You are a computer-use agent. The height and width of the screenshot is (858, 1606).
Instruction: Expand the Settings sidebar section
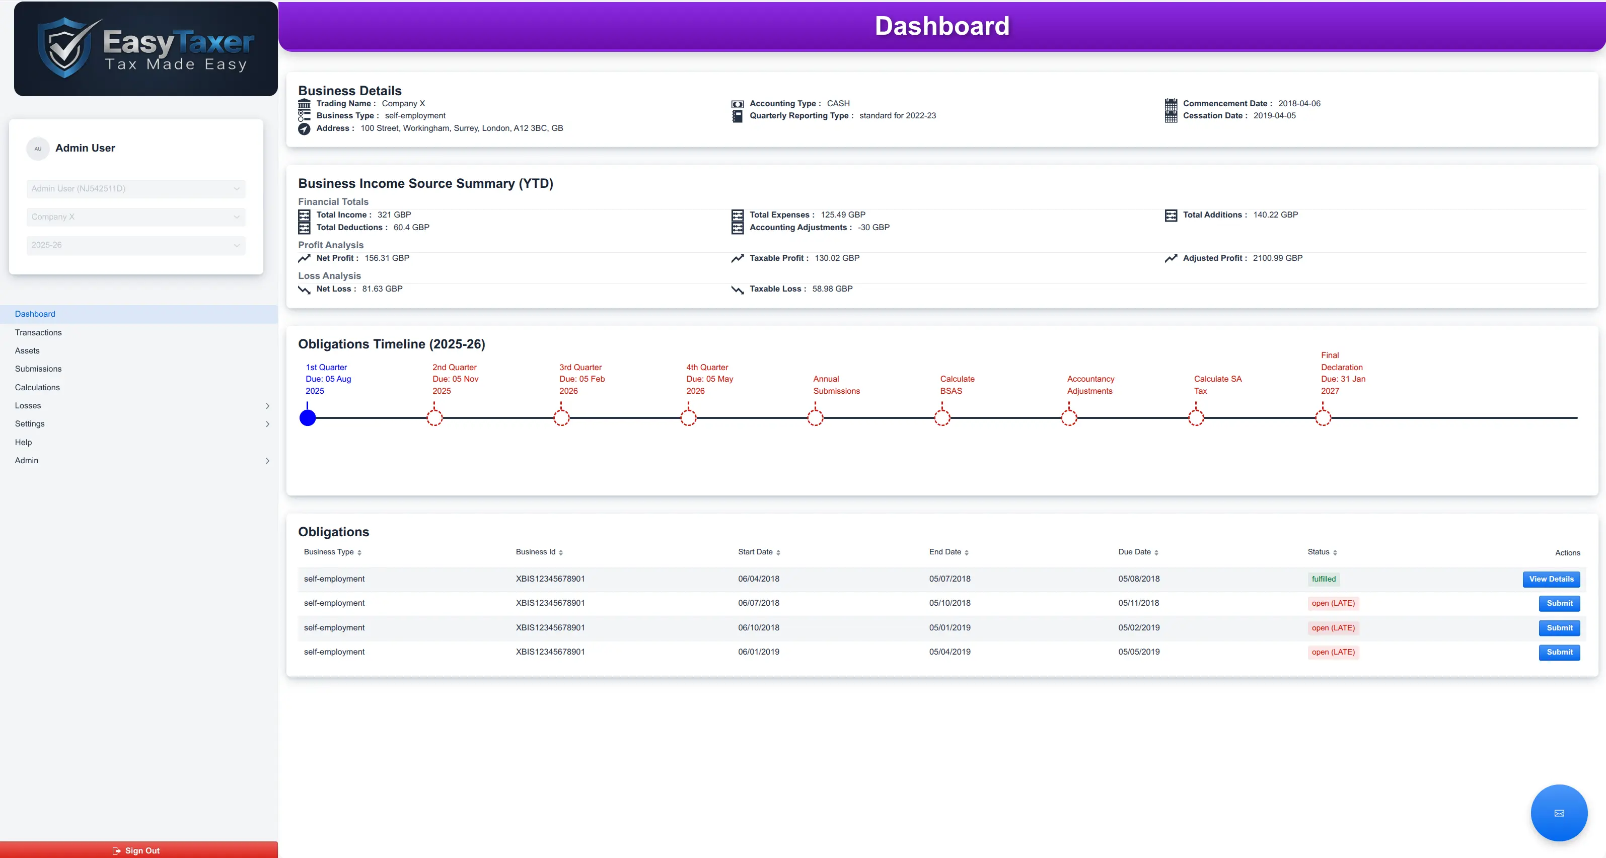click(29, 423)
